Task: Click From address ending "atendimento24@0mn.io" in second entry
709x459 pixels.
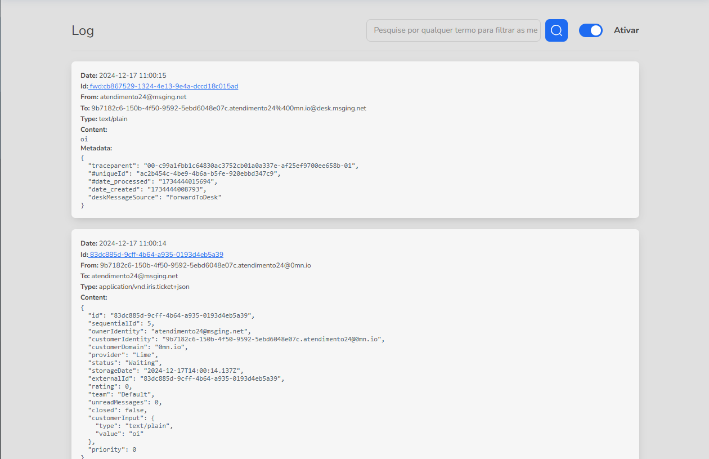Action: click(205, 265)
